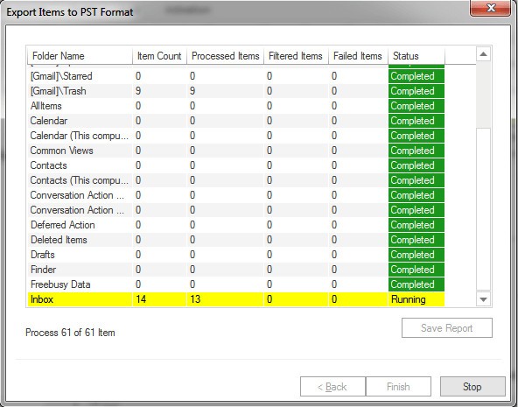Click the Failed Items column header
This screenshot has height=407, width=518.
[358, 56]
